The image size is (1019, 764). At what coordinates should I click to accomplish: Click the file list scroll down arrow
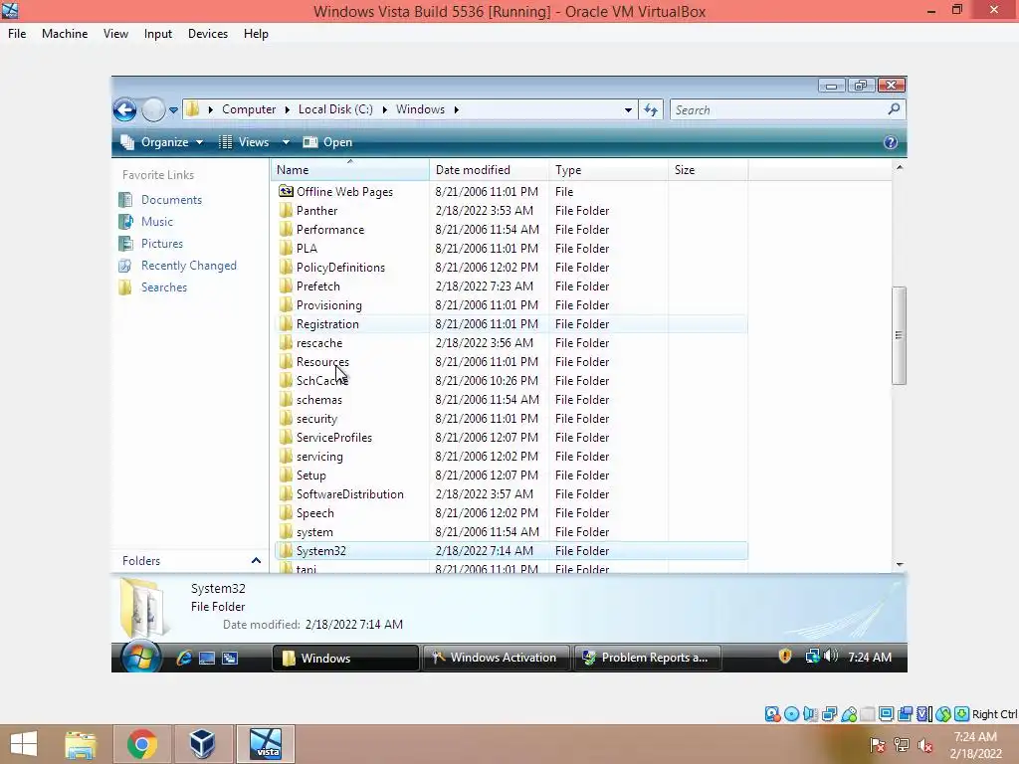[x=900, y=565]
